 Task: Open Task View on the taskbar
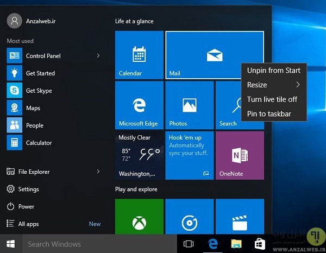click(189, 244)
